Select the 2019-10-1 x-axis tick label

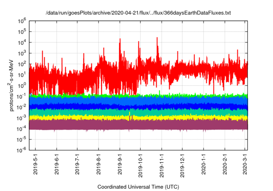pyautogui.click(x=140, y=165)
